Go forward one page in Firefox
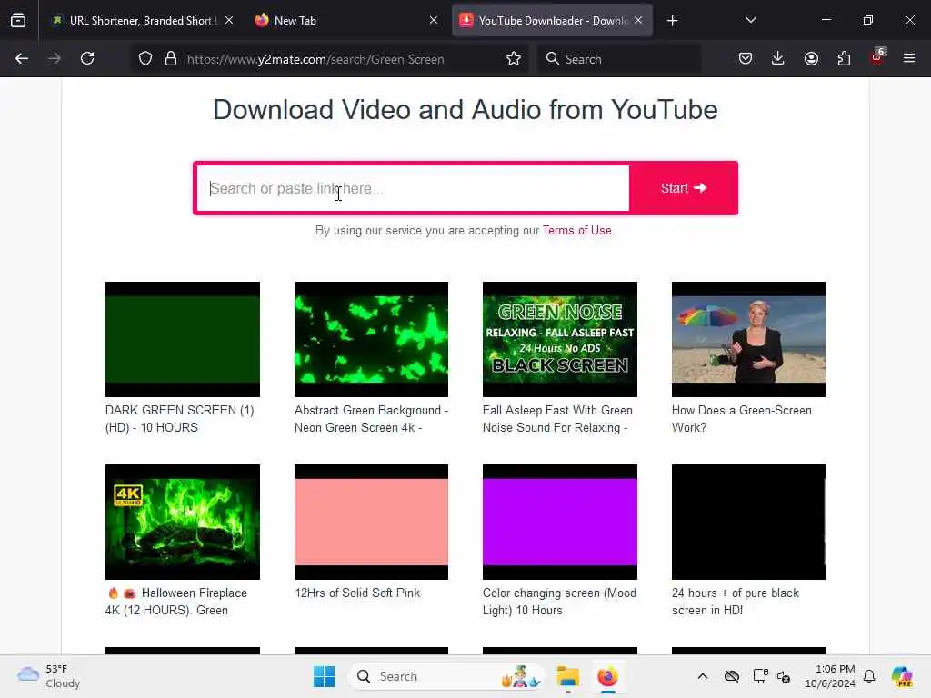The image size is (931, 698). (x=55, y=58)
